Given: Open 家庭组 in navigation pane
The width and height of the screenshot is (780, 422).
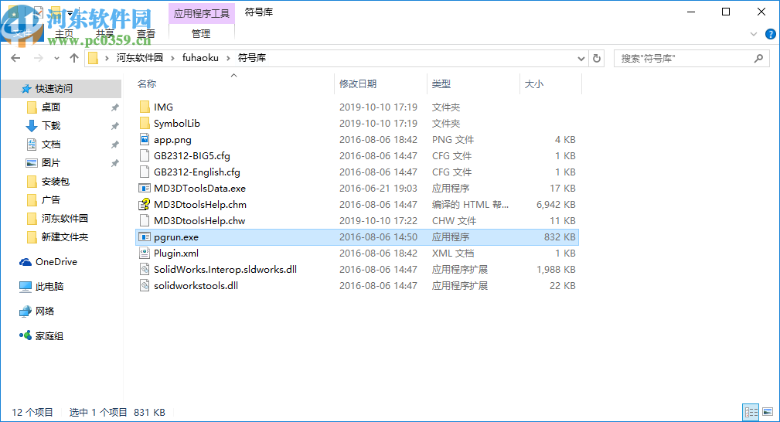Looking at the screenshot, I should point(41,336).
